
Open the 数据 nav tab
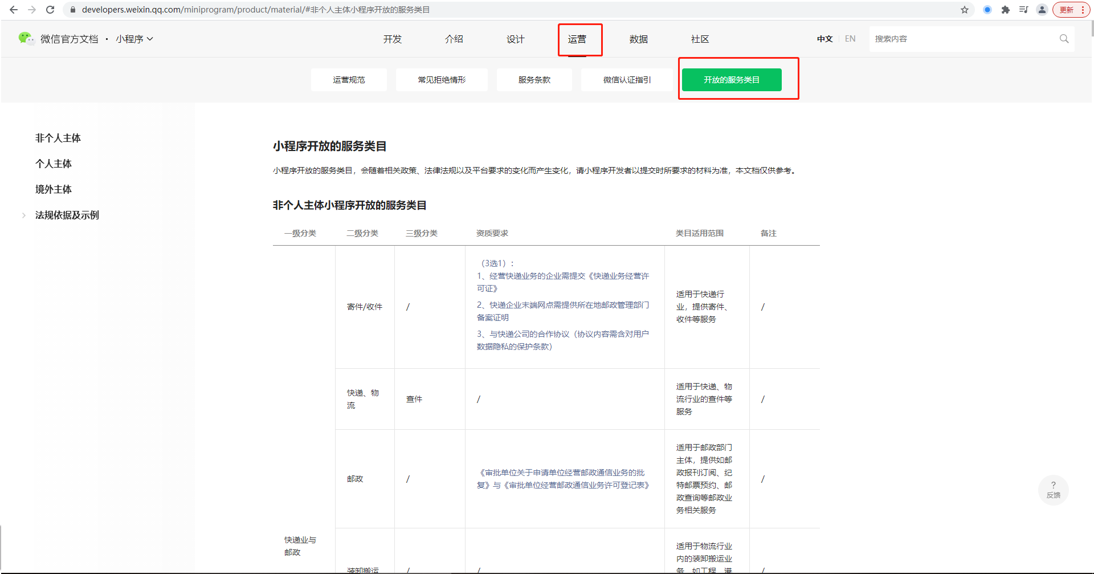coord(639,39)
